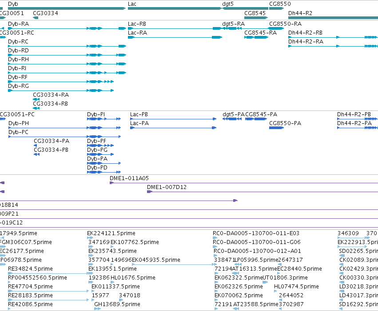Click the CG30334-PB protein label
The width and height of the screenshot is (378, 311).
(51, 150)
